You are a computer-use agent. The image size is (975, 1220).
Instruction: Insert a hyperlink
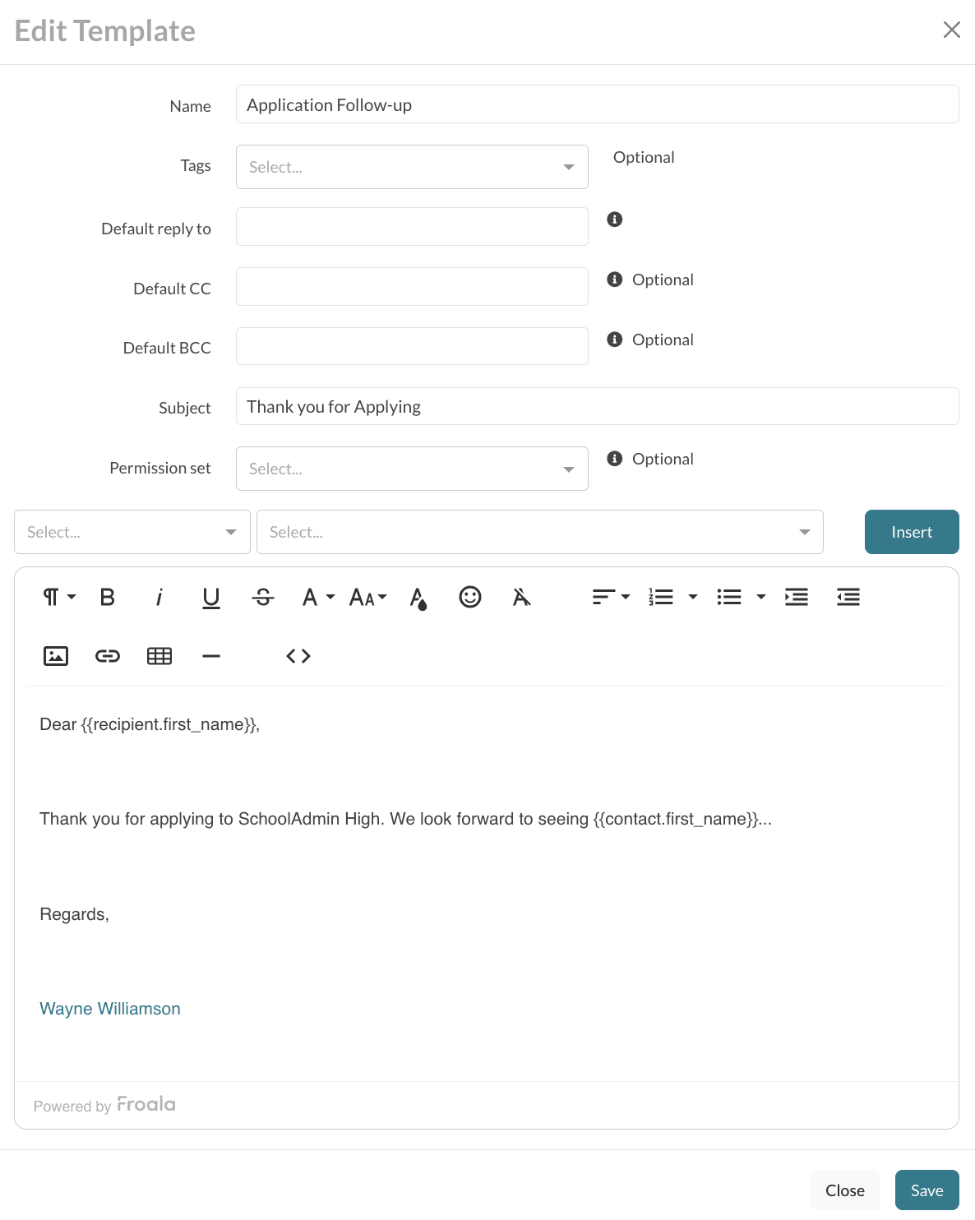(x=108, y=656)
